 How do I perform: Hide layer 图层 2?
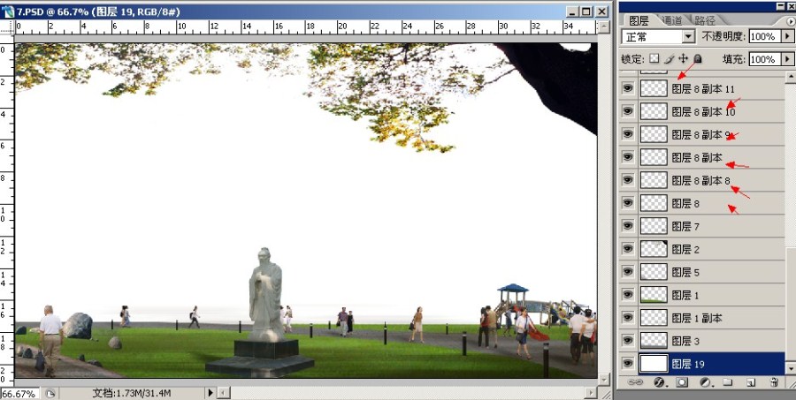(628, 249)
